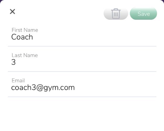Click the 'Last Name' field label
This screenshot has width=164, height=131.
coord(25,55)
